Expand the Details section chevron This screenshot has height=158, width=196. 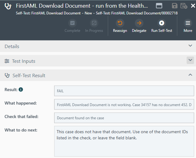(x=190, y=46)
